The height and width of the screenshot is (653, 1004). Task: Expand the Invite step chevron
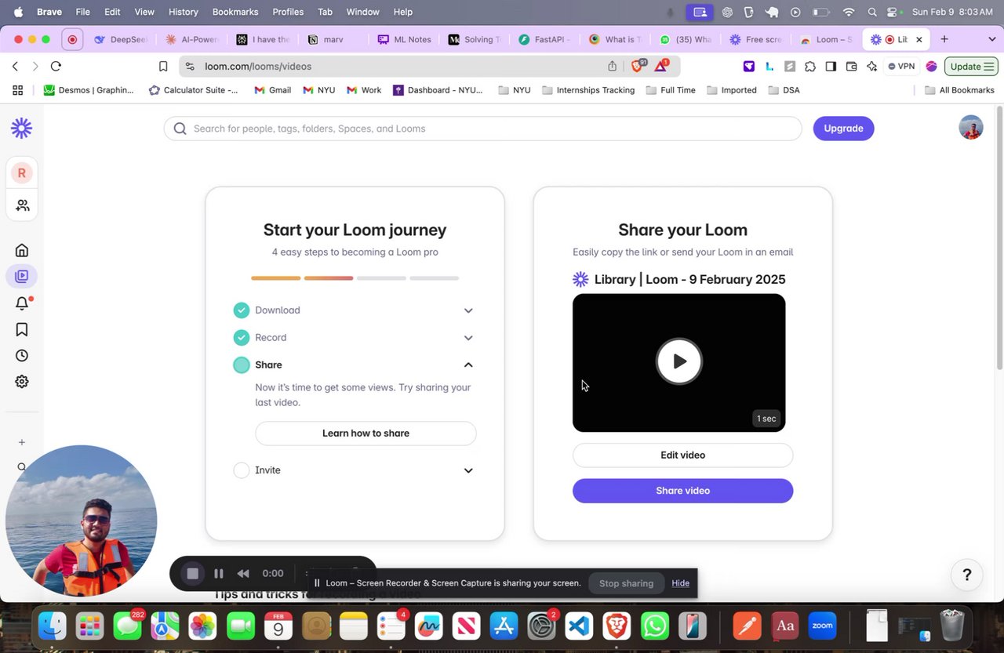(x=468, y=470)
